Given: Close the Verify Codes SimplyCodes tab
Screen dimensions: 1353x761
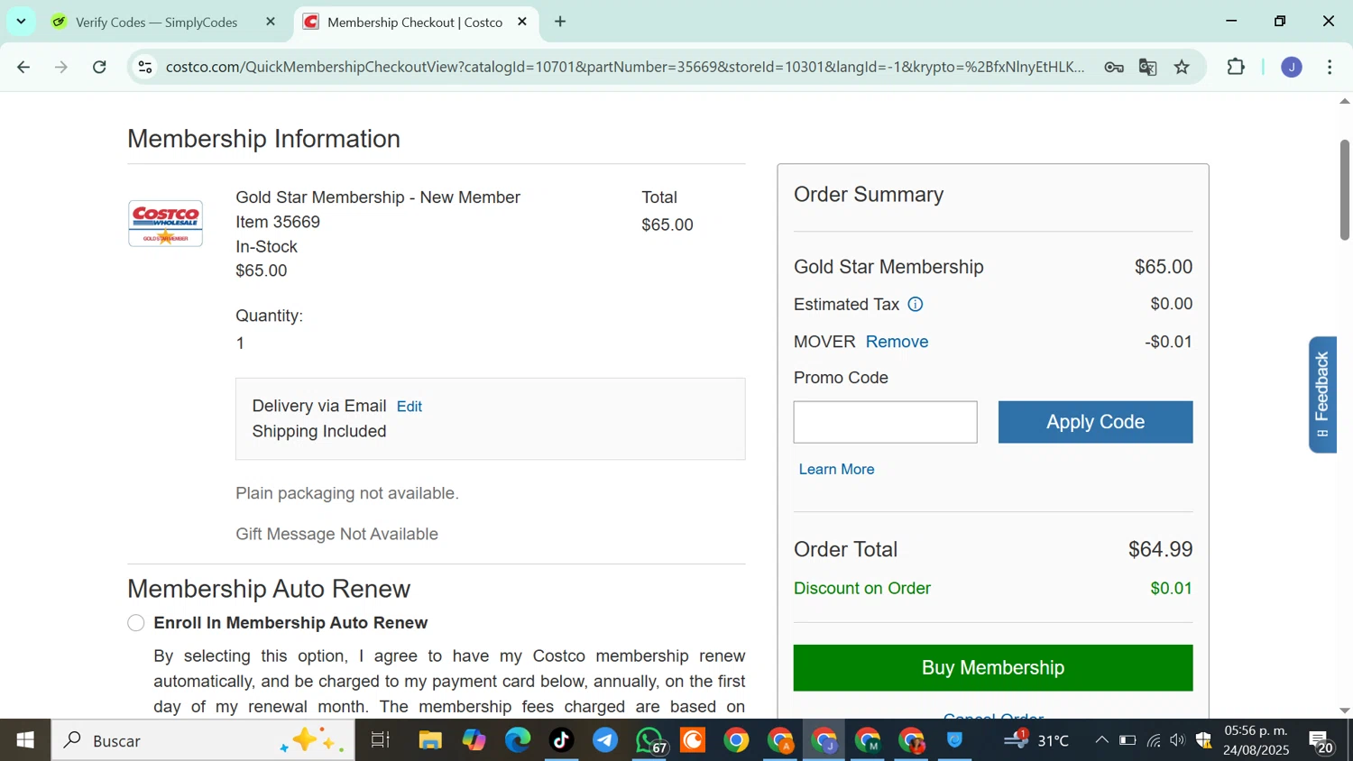Looking at the screenshot, I should tap(270, 22).
